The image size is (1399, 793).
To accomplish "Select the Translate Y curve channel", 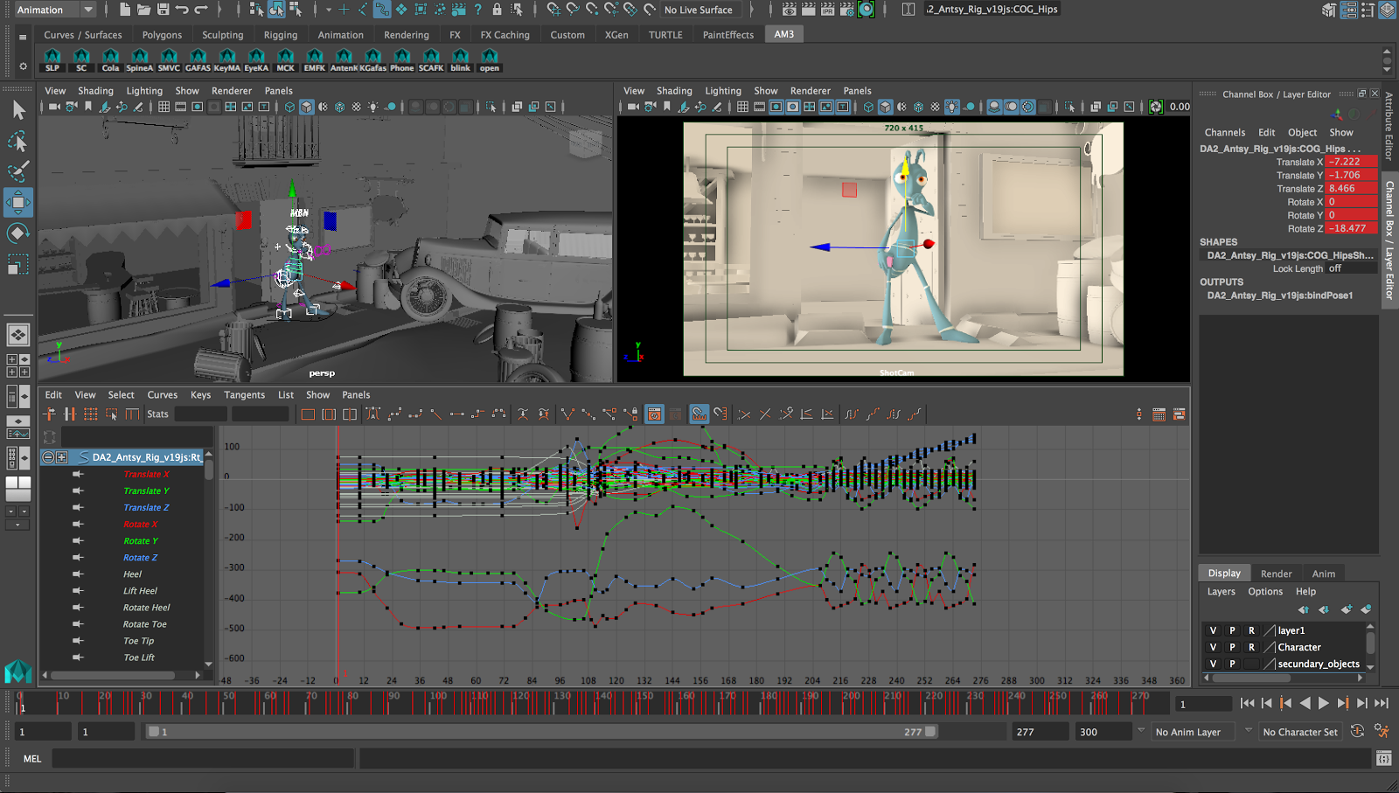I will (146, 491).
